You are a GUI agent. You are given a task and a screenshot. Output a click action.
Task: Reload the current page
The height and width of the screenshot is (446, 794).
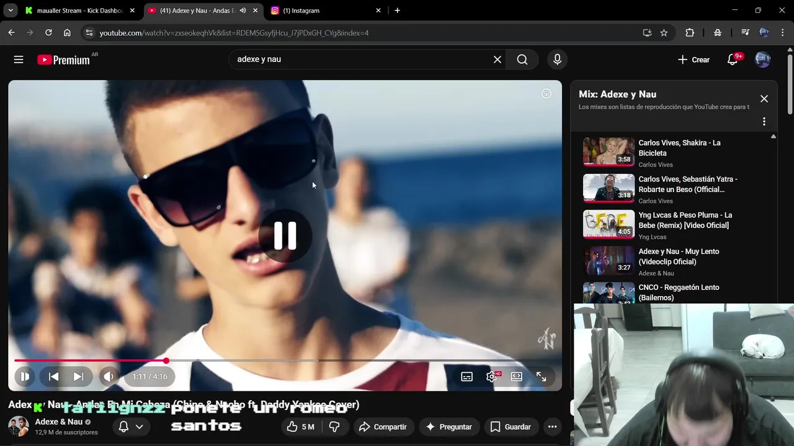(48, 33)
